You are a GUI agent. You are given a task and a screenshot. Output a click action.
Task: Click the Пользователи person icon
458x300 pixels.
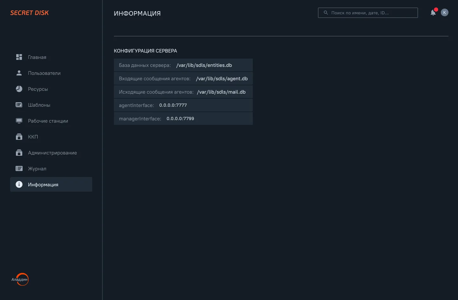(19, 73)
